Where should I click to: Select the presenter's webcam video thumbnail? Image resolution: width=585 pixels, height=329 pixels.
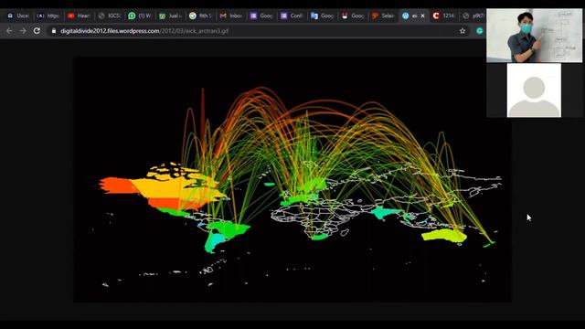[534, 36]
